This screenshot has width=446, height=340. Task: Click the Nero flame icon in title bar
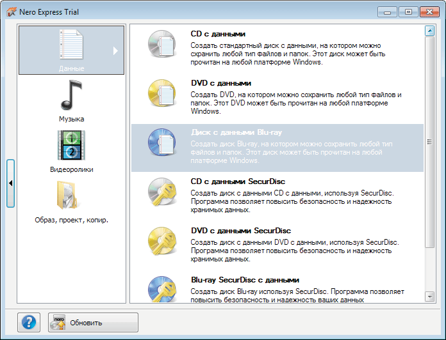coord(12,12)
